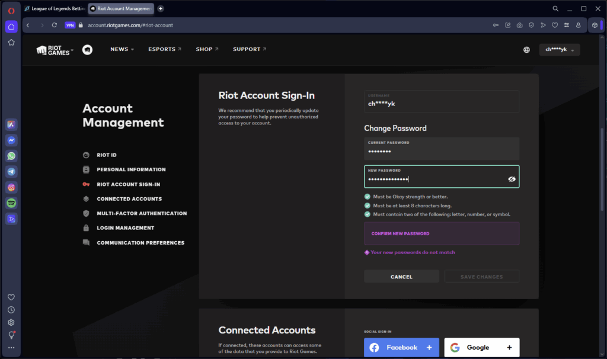This screenshot has width=607, height=359.
Task: Open the lightbulb tips icon
Action: pos(11,335)
